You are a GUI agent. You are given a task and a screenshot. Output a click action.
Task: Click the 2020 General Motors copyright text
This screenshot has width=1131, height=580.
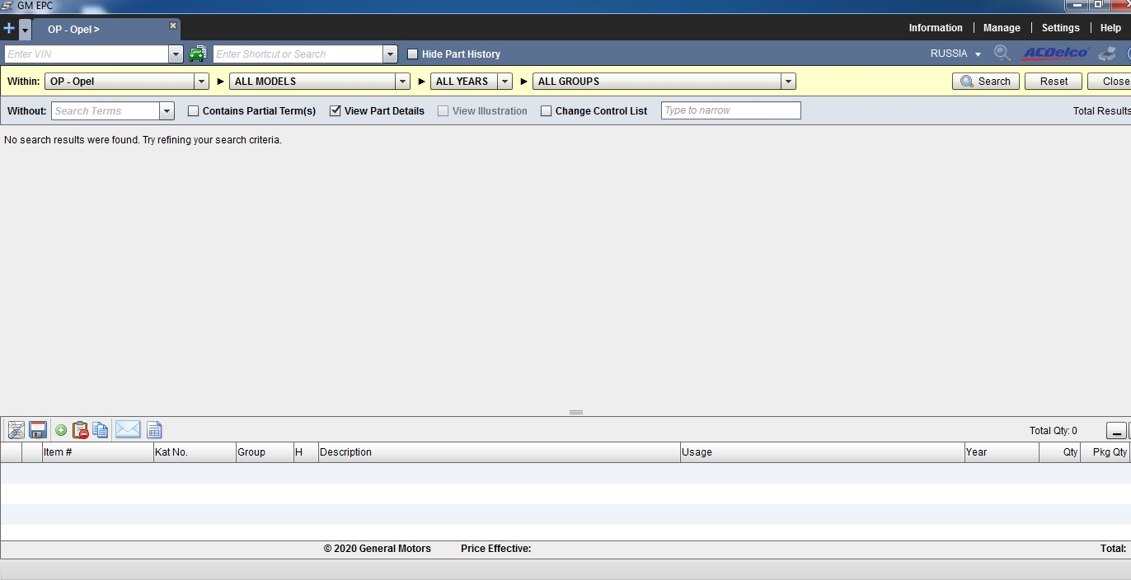[377, 549]
